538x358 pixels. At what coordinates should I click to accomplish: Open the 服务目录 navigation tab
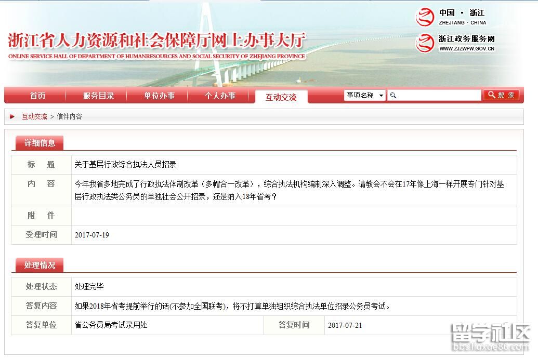pos(98,96)
